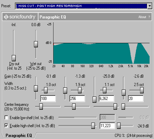The height and width of the screenshot is (139, 154).
Task: Click the second band frequency field showing 256
Action: tap(77, 99)
